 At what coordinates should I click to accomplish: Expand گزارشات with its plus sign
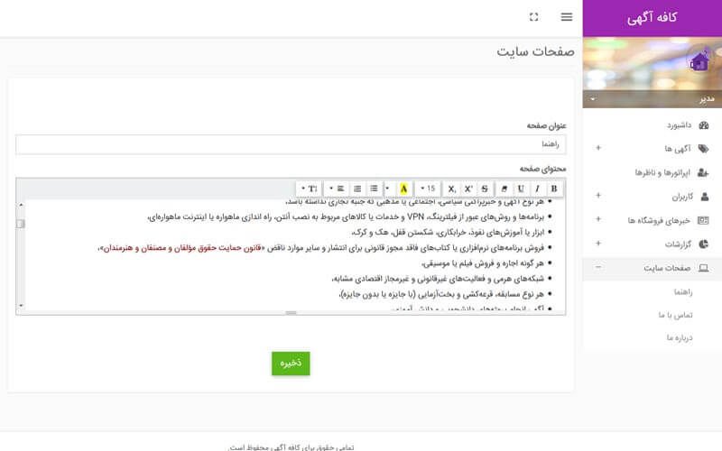[598, 243]
